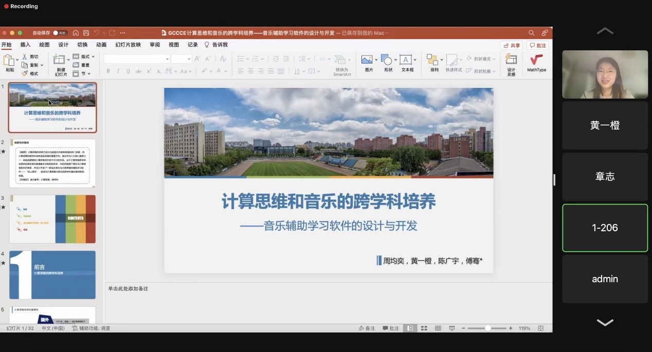The height and width of the screenshot is (352, 652).
Task: Switch to slide sorter view in status bar
Action: [424, 328]
